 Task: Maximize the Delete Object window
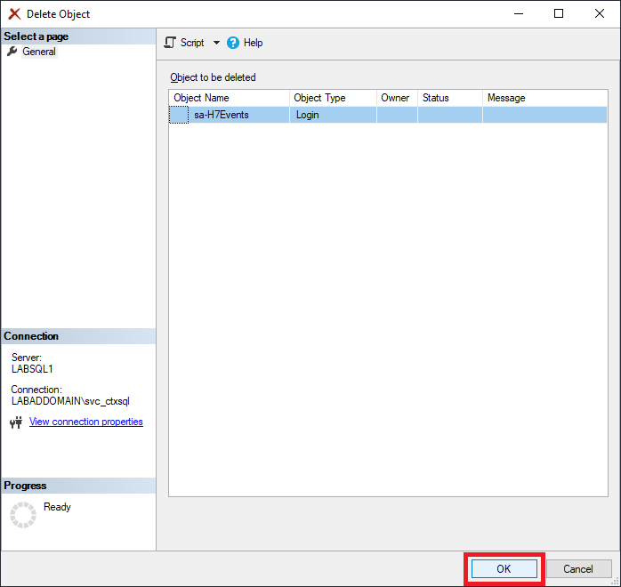click(x=559, y=14)
